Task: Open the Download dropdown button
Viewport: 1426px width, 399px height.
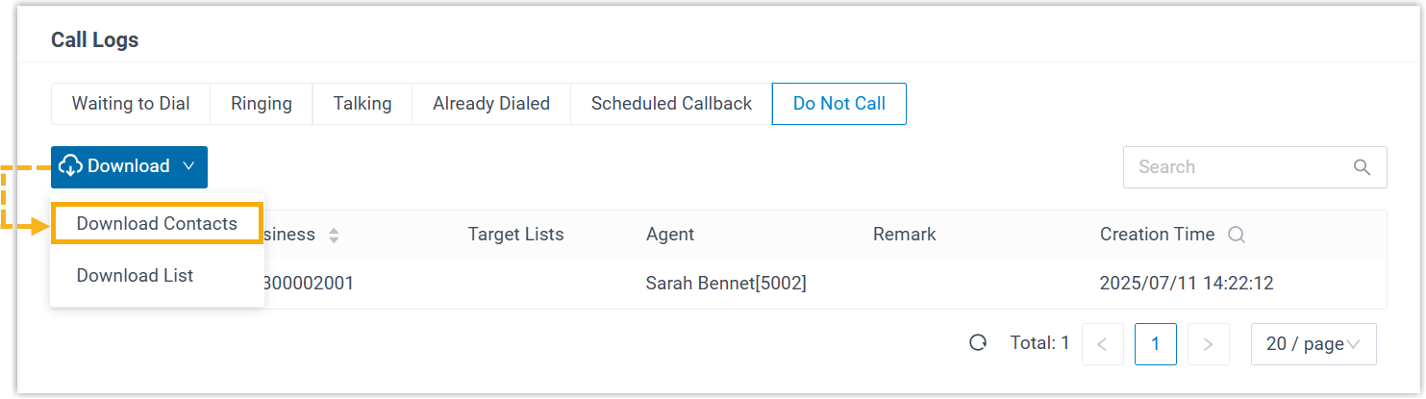Action: 129,166
